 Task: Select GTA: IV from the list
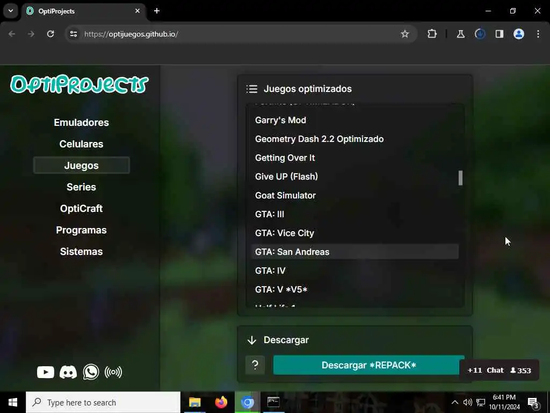(x=354, y=271)
